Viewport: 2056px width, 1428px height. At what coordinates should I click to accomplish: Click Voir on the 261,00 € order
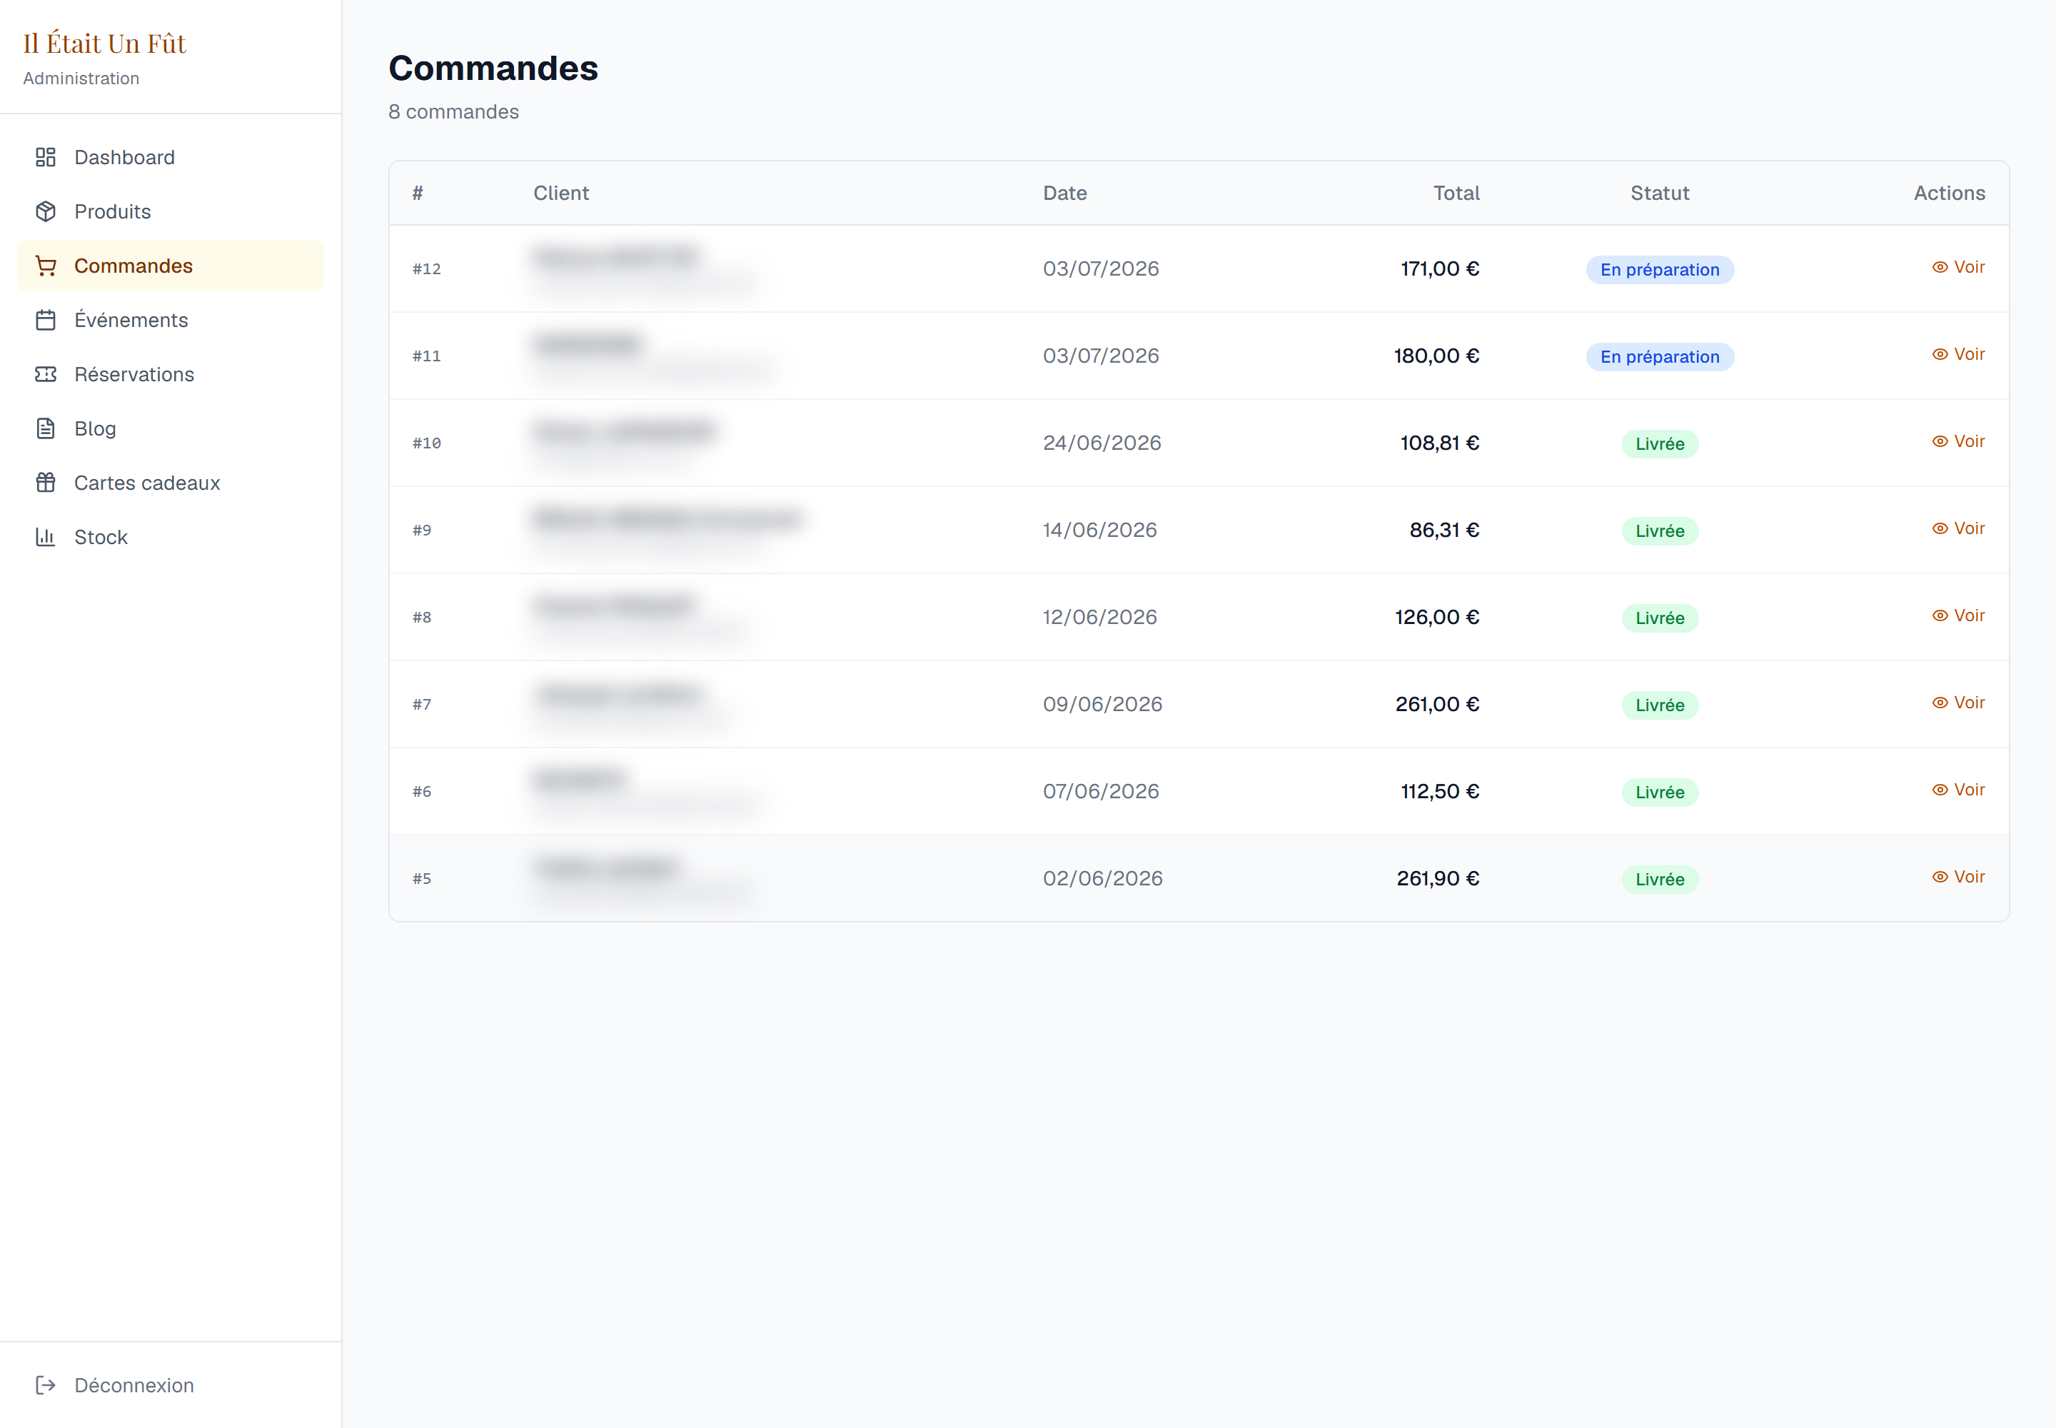1958,703
